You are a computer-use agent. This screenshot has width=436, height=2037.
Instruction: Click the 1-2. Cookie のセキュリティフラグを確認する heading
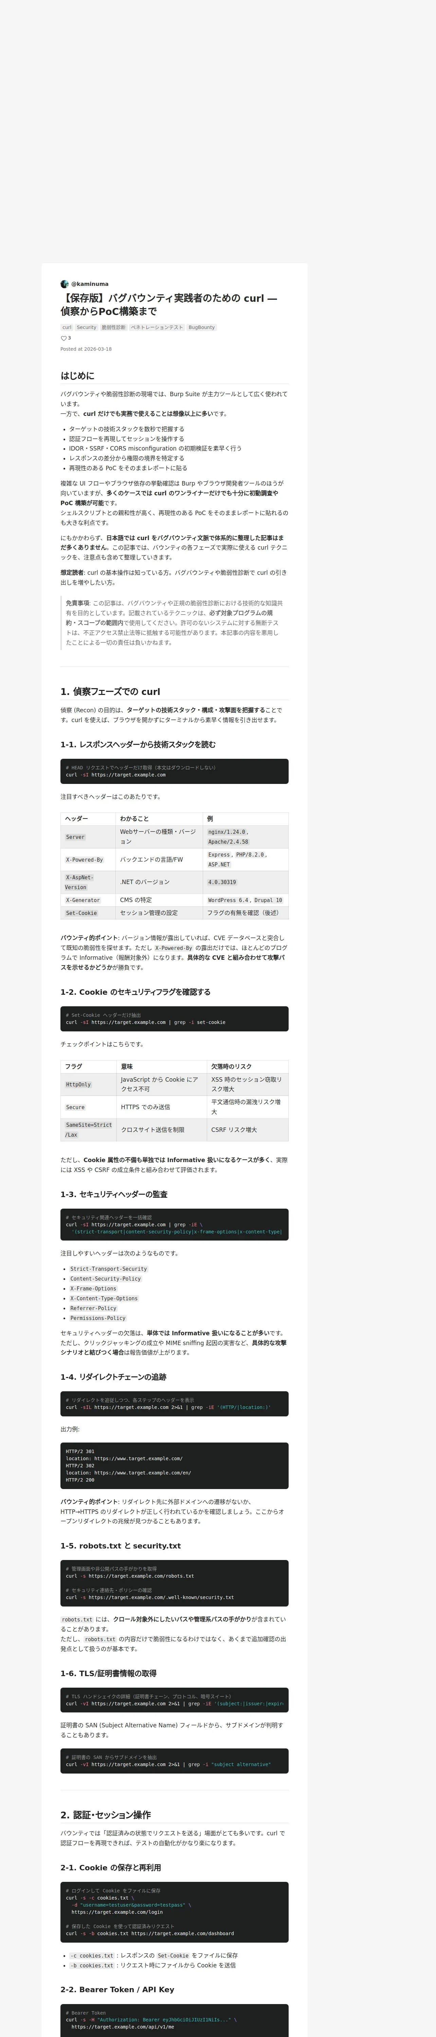(x=135, y=992)
